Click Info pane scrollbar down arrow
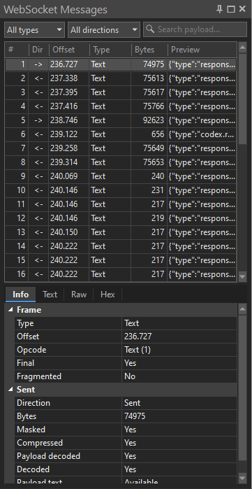 point(242,478)
